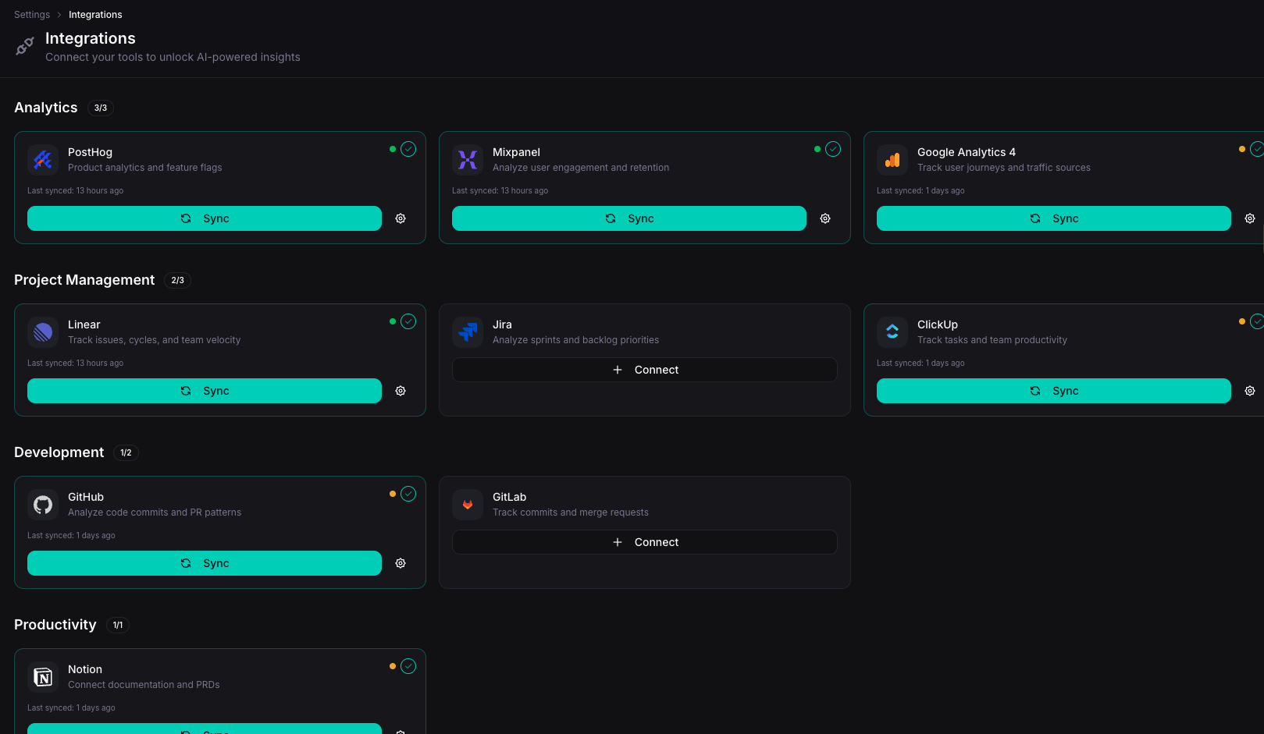Select the Google Analytics 4 icon
The width and height of the screenshot is (1264, 734).
pyautogui.click(x=892, y=160)
